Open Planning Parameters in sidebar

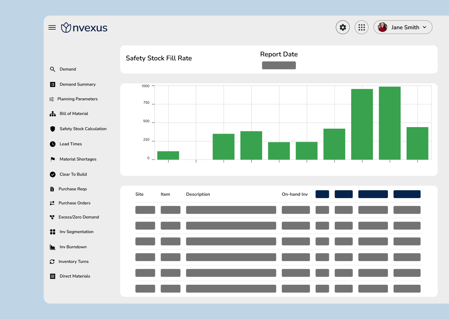coord(77,99)
